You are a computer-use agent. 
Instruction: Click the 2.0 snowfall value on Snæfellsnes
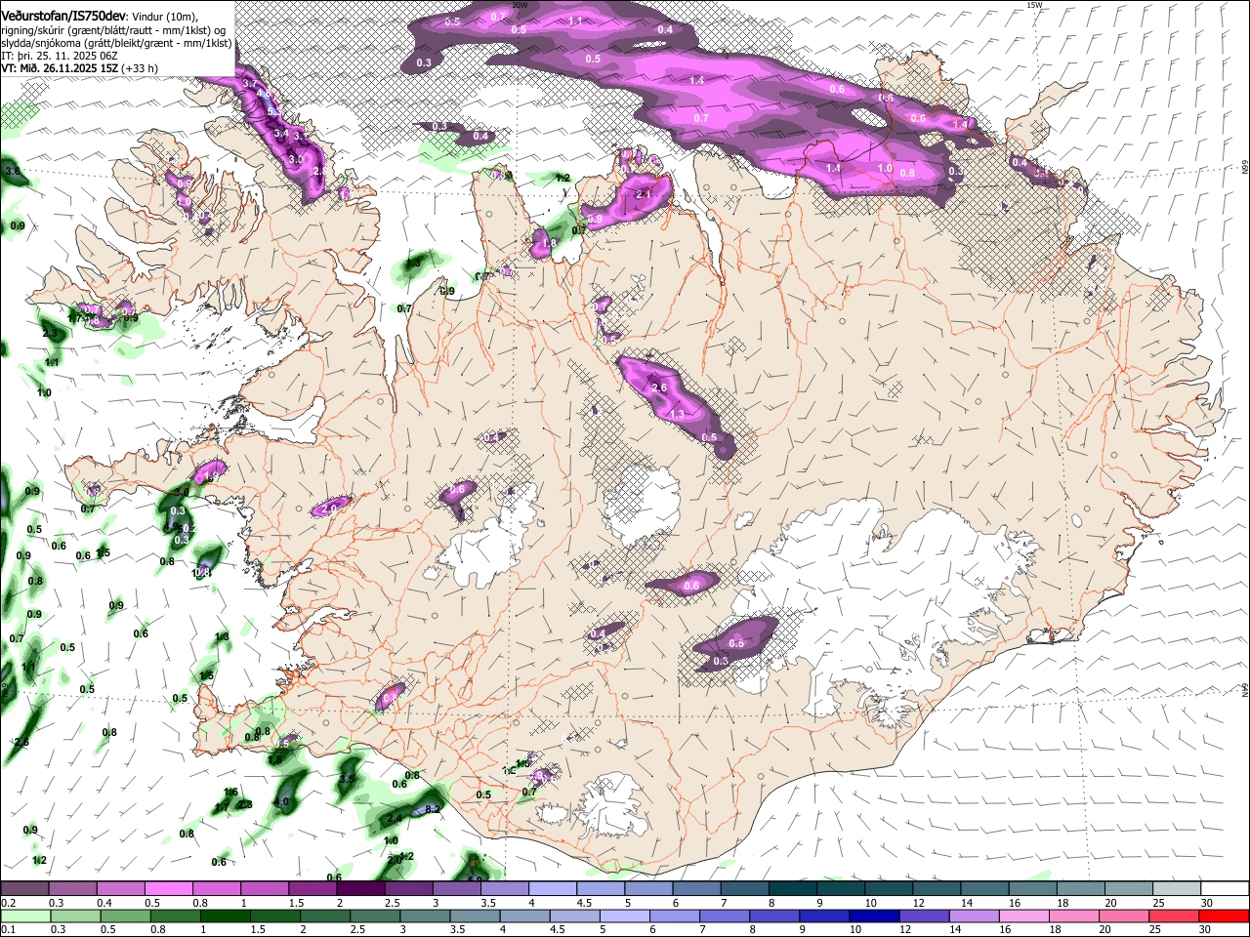coord(330,509)
